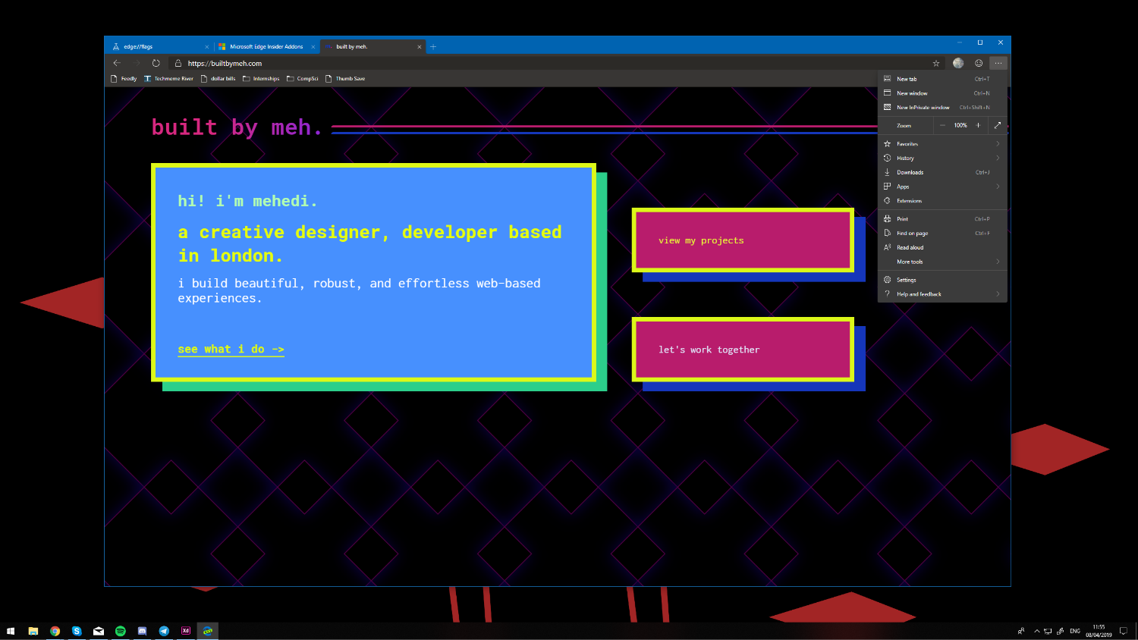Follow the see what i do link
This screenshot has height=640, width=1138.
tap(231, 349)
